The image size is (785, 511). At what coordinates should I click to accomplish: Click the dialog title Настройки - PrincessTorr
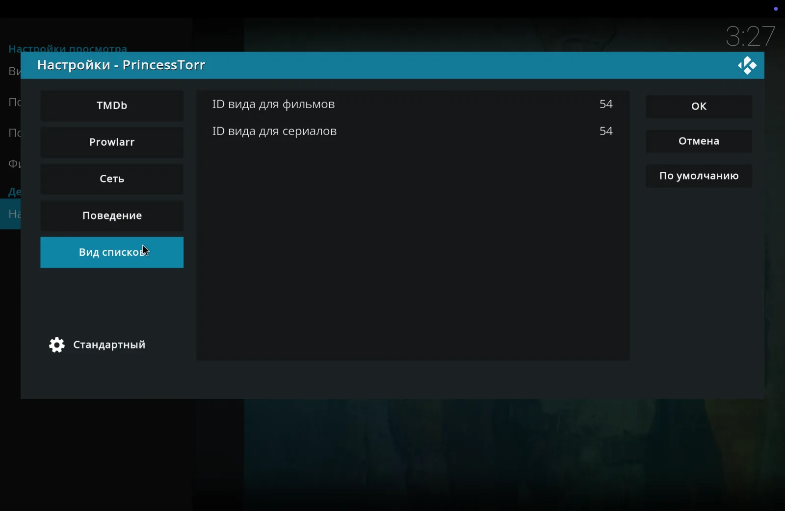coord(121,65)
